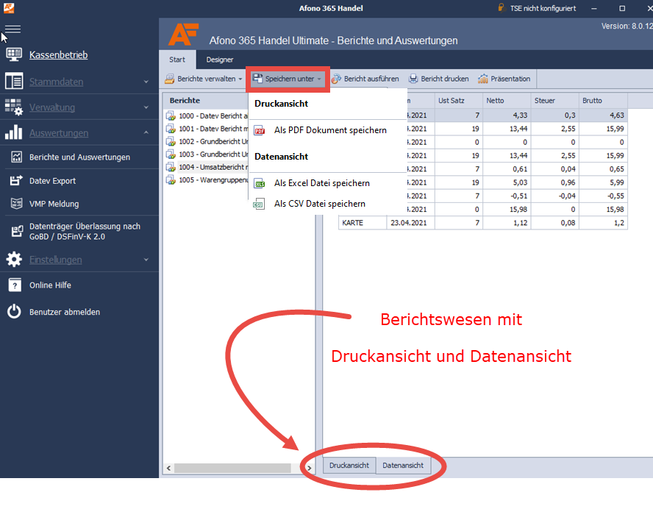Click the TSE nicht konfiguriert lock icon
The image size is (653, 509).
502,8
